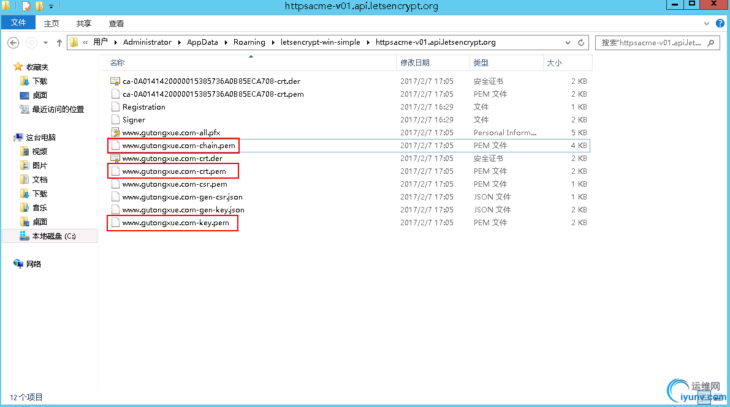Navigate to 用户 in the breadcrumb
The image size is (730, 407).
click(x=101, y=42)
